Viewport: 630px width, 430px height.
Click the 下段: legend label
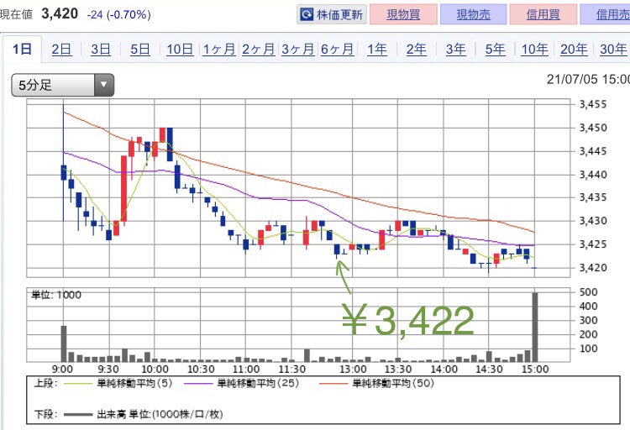pyautogui.click(x=46, y=414)
